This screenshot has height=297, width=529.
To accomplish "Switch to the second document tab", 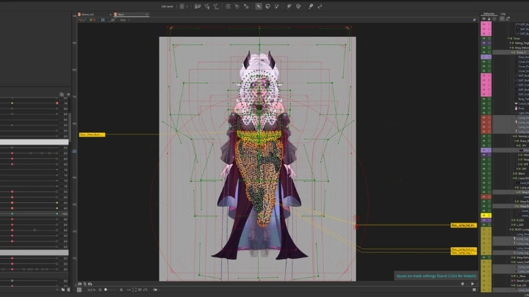I will [x=131, y=15].
